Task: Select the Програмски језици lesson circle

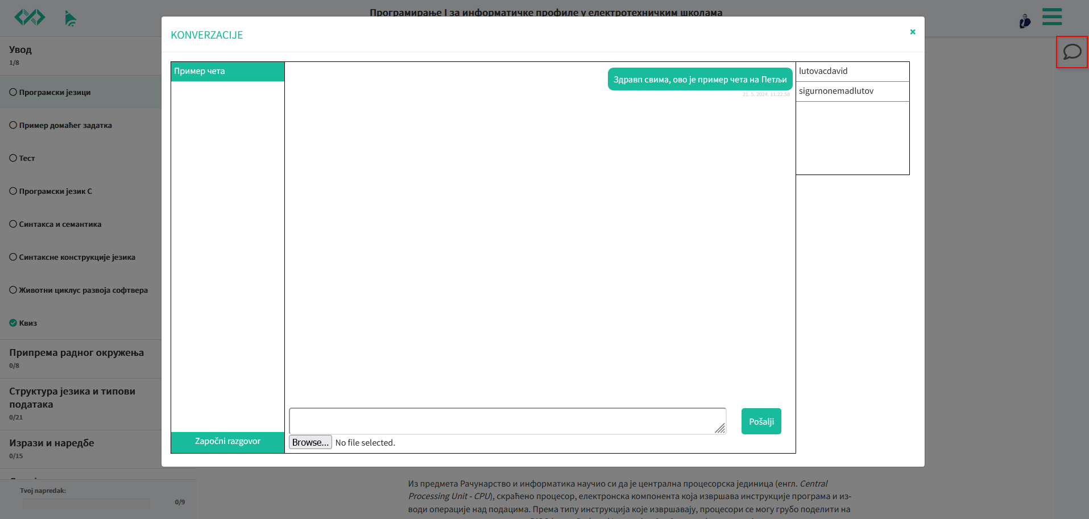Action: [13, 92]
